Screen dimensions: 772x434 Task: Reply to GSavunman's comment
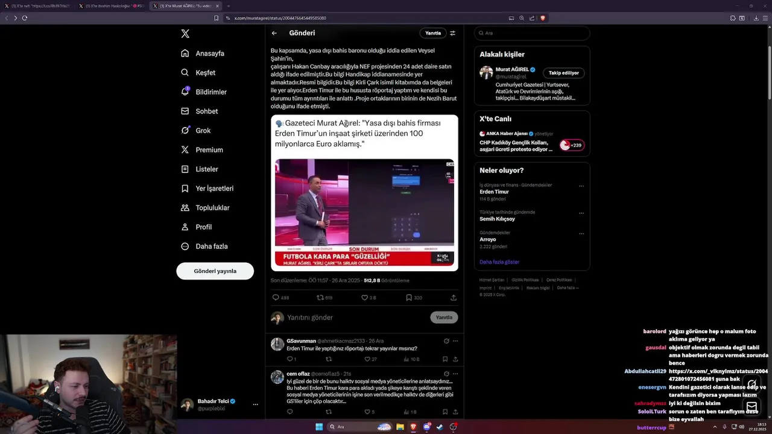[289, 359]
